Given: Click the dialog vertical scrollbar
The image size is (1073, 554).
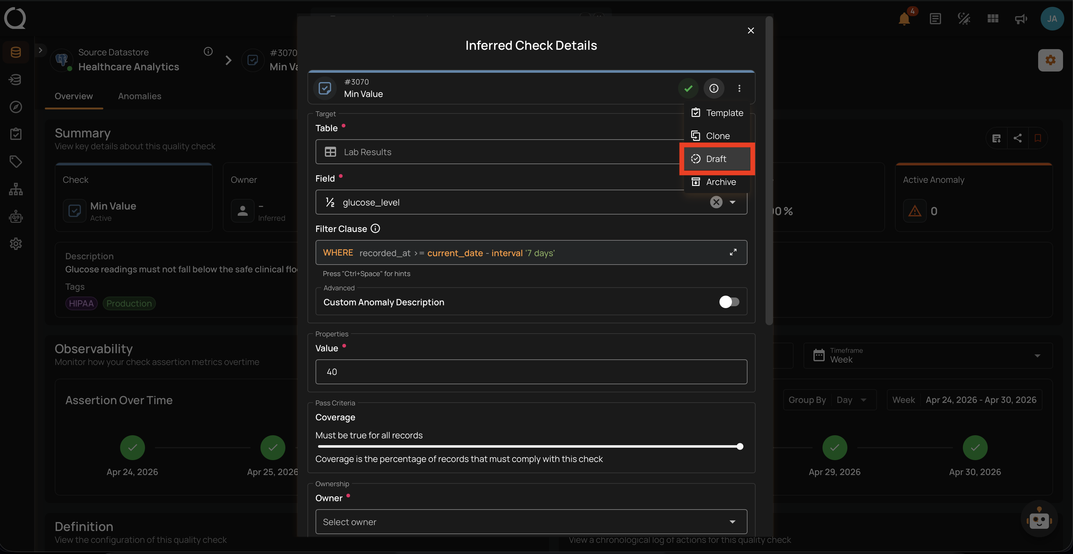Looking at the screenshot, I should click(769, 171).
